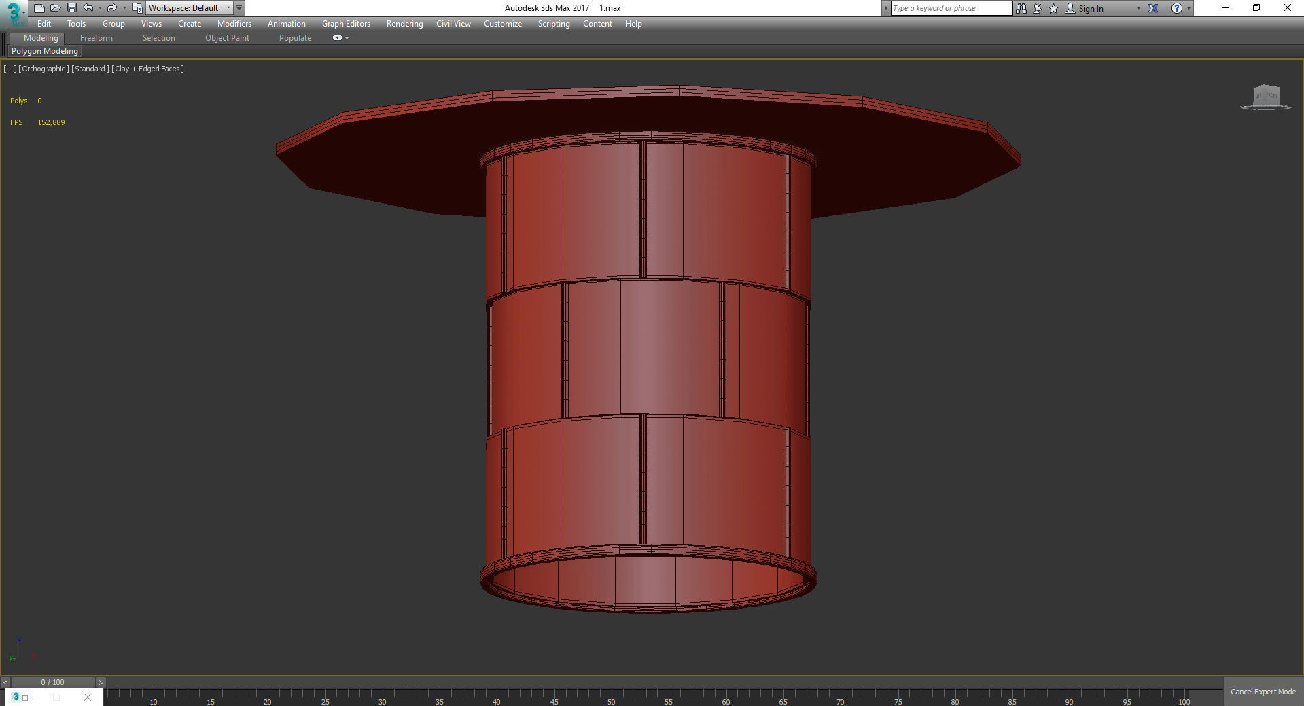Undo the last scene operation
The image size is (1304, 706).
pos(88,8)
